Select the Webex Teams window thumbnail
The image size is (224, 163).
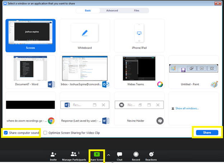[139, 71]
